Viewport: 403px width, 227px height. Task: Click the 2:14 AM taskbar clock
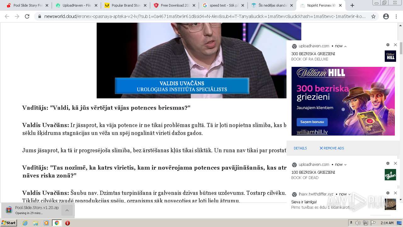pos(387,223)
